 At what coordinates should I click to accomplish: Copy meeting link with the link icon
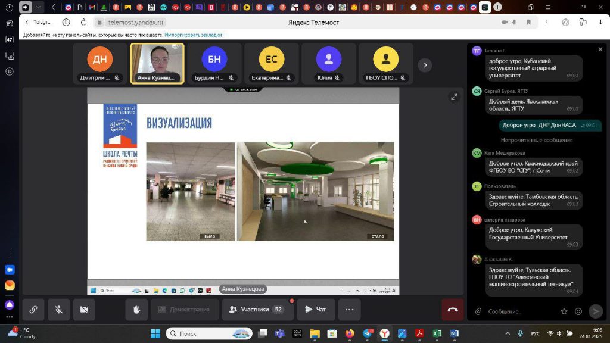click(x=33, y=310)
